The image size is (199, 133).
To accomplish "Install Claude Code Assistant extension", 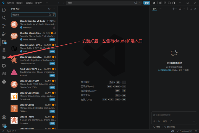I will click(x=52, y=63).
